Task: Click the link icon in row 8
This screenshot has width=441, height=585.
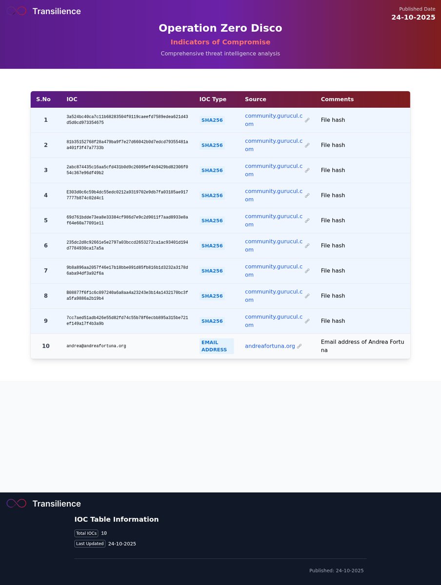Action: click(x=307, y=296)
